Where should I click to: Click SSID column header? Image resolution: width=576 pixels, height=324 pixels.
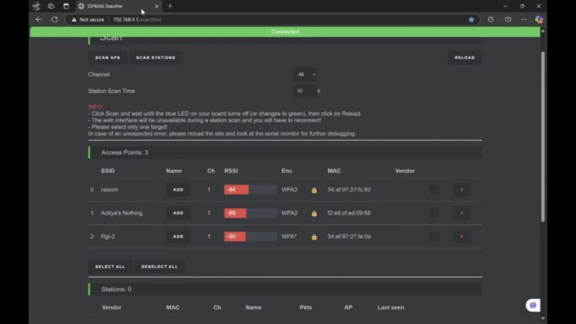(107, 171)
